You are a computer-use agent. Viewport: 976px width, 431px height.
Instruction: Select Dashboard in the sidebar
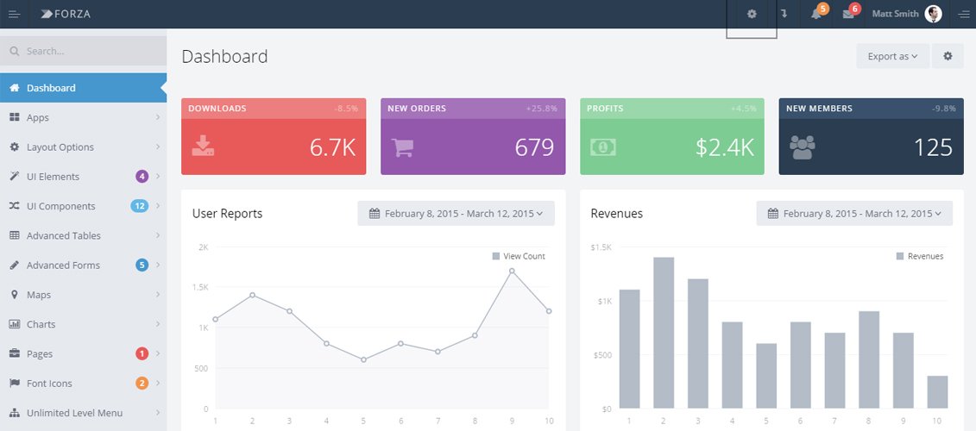(83, 88)
